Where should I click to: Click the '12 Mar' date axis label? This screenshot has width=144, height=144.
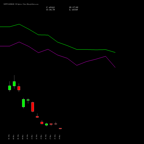pos(37,137)
